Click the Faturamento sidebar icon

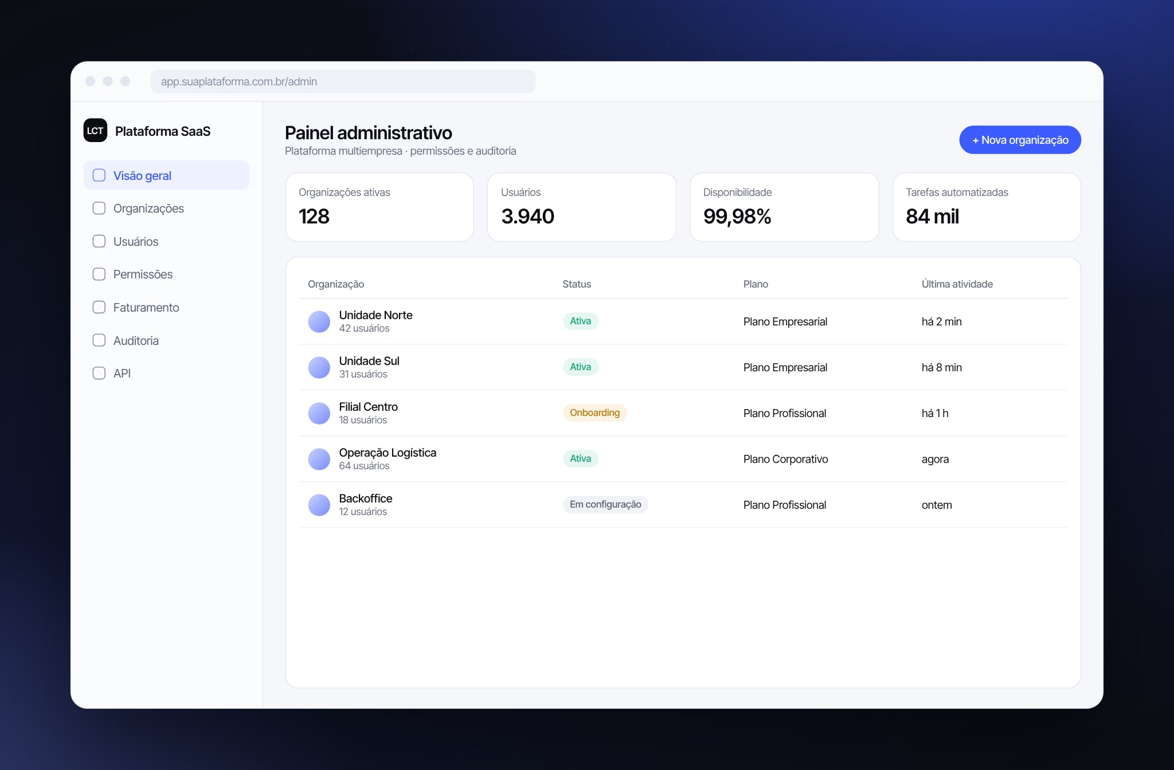(99, 307)
